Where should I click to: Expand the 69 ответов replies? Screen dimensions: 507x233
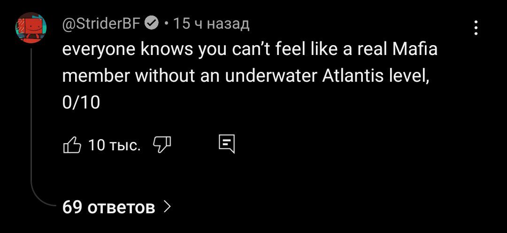tap(108, 207)
